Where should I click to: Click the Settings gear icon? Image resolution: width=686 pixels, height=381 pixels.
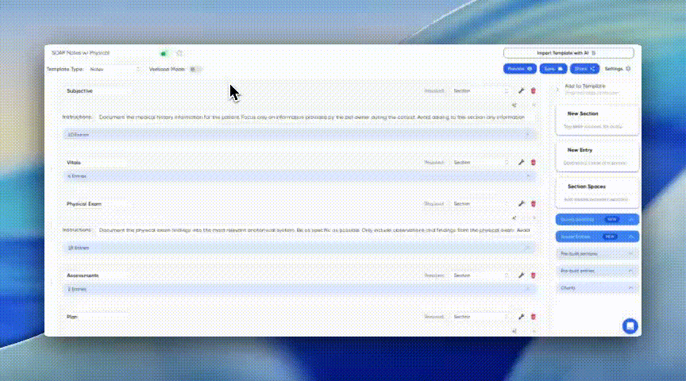click(x=628, y=69)
